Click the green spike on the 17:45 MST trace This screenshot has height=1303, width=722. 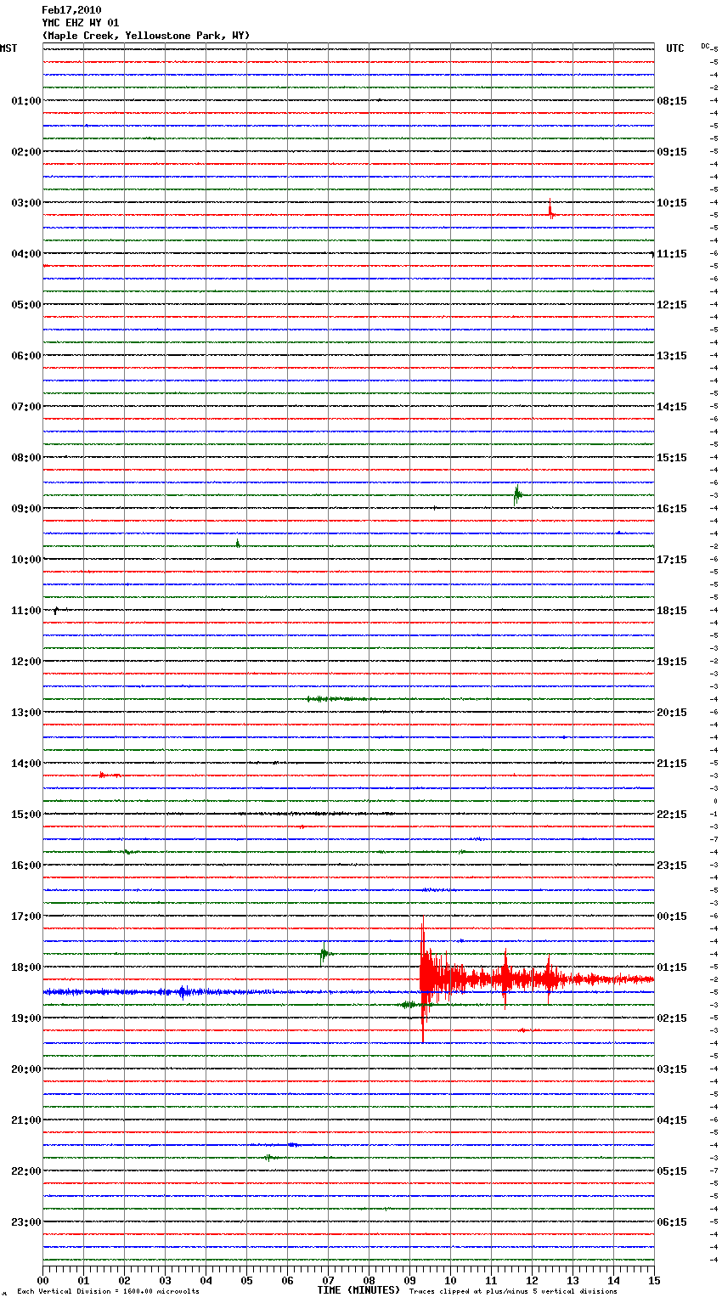(x=324, y=955)
